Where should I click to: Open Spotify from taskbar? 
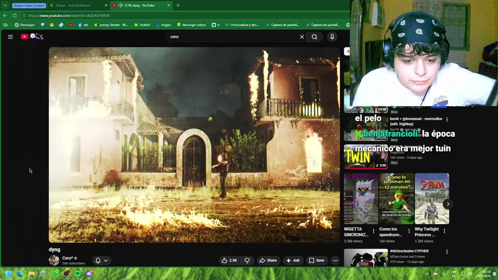(x=78, y=274)
